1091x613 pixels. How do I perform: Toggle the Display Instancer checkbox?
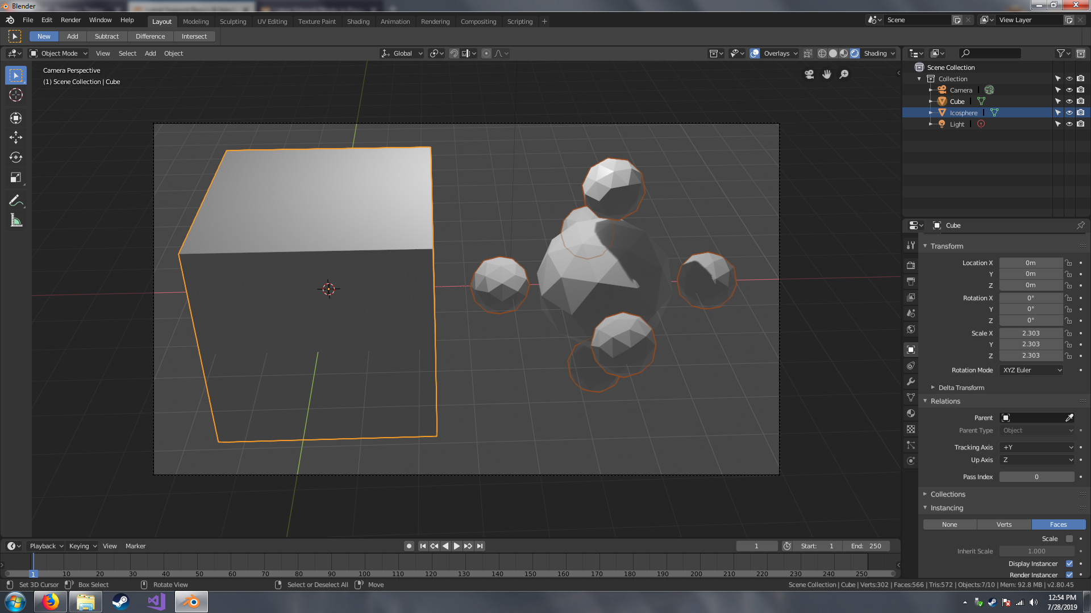(1069, 564)
